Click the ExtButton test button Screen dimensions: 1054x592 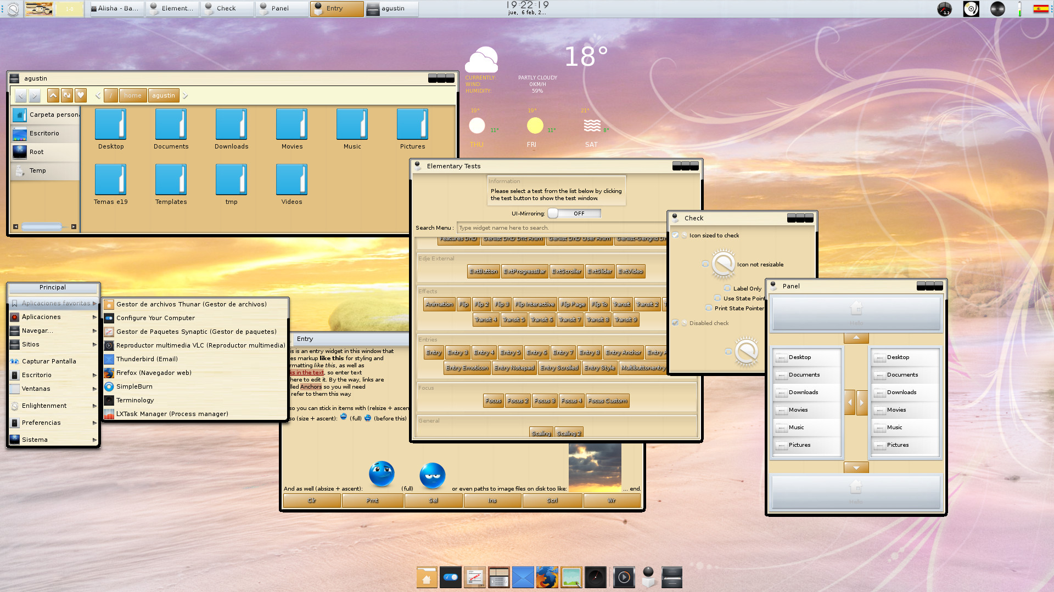[x=484, y=271]
